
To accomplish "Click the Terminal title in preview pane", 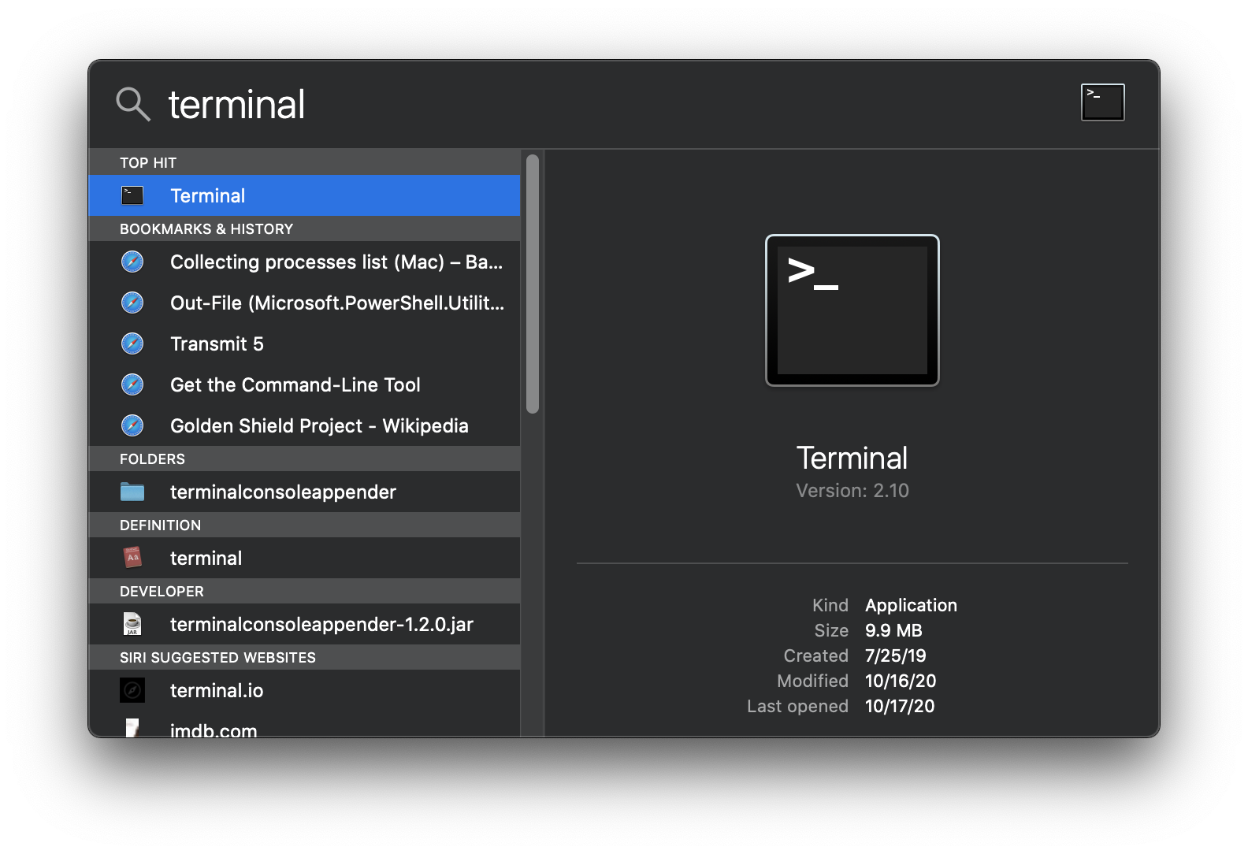I will pyautogui.click(x=852, y=458).
